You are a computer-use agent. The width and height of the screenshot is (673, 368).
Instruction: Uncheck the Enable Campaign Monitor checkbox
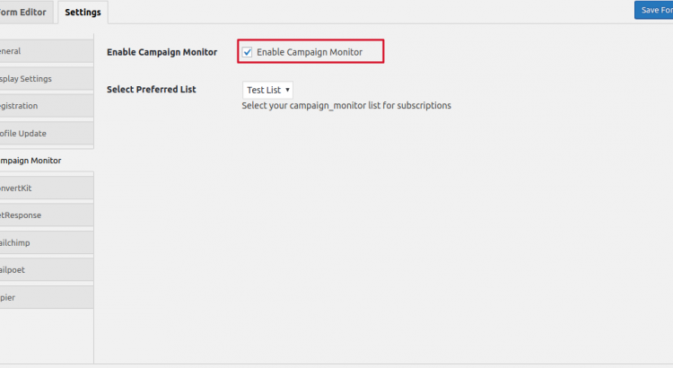tap(248, 52)
